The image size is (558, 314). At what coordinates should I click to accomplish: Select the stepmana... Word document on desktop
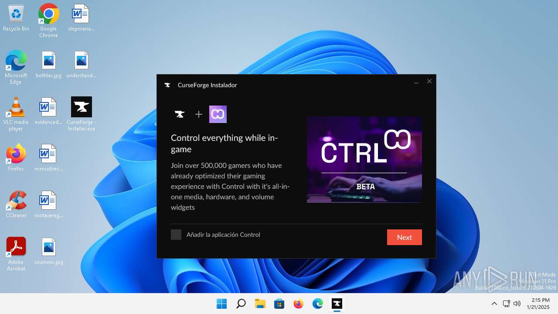[81, 18]
